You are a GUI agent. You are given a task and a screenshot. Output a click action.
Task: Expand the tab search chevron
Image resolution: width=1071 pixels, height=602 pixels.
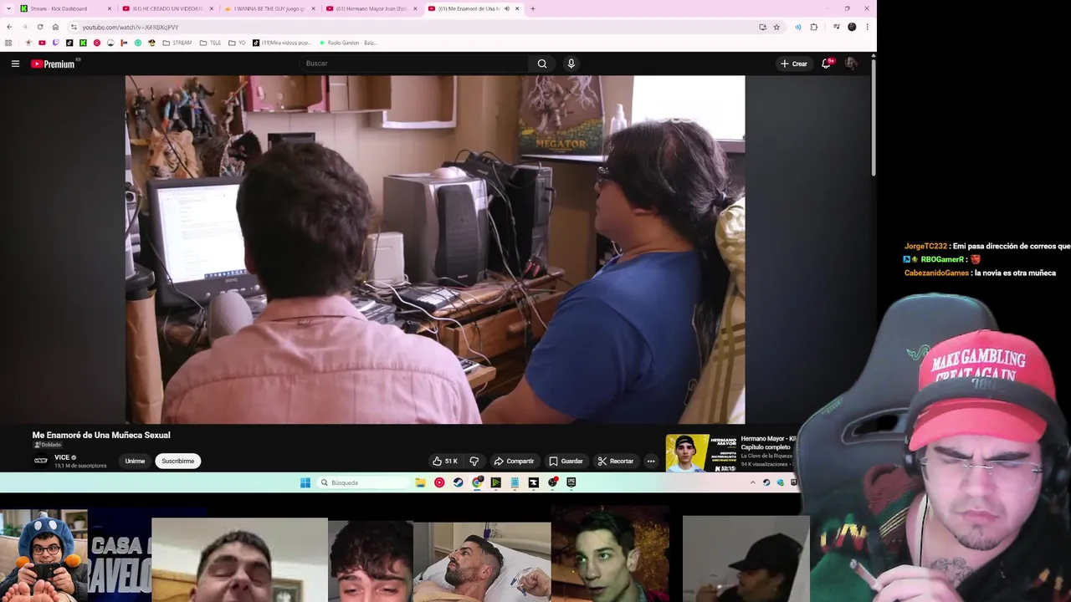pyautogui.click(x=8, y=8)
